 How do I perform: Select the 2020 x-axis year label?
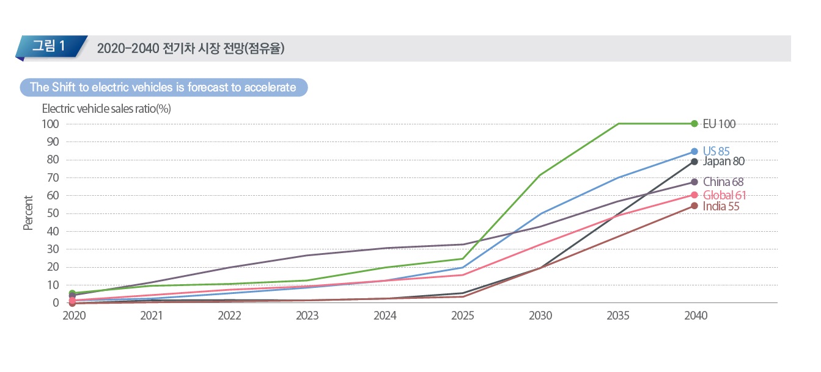pos(73,316)
